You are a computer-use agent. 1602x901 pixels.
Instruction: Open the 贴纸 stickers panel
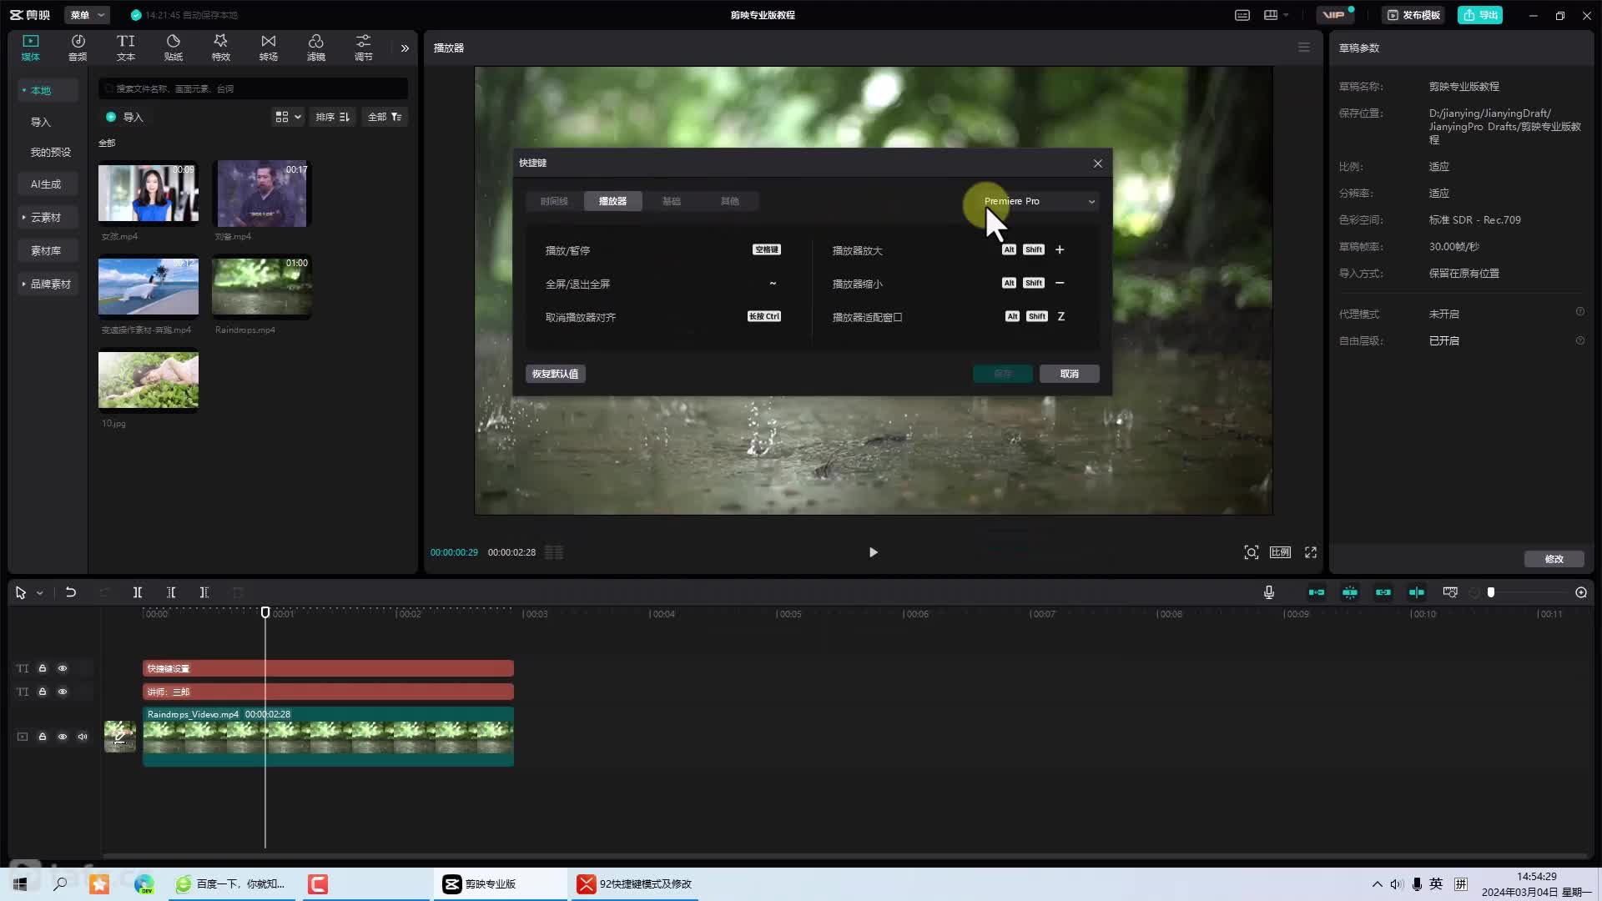(174, 48)
